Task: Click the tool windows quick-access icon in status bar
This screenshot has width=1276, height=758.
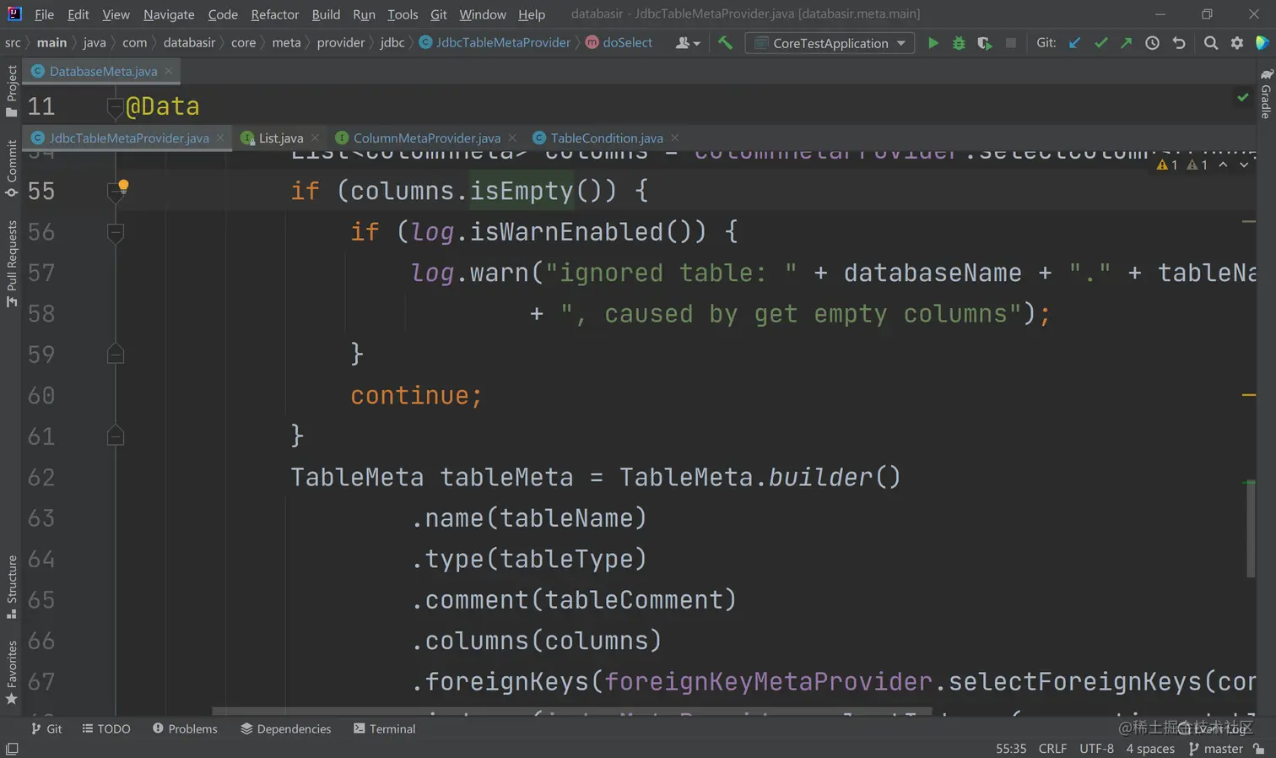Action: [x=12, y=749]
